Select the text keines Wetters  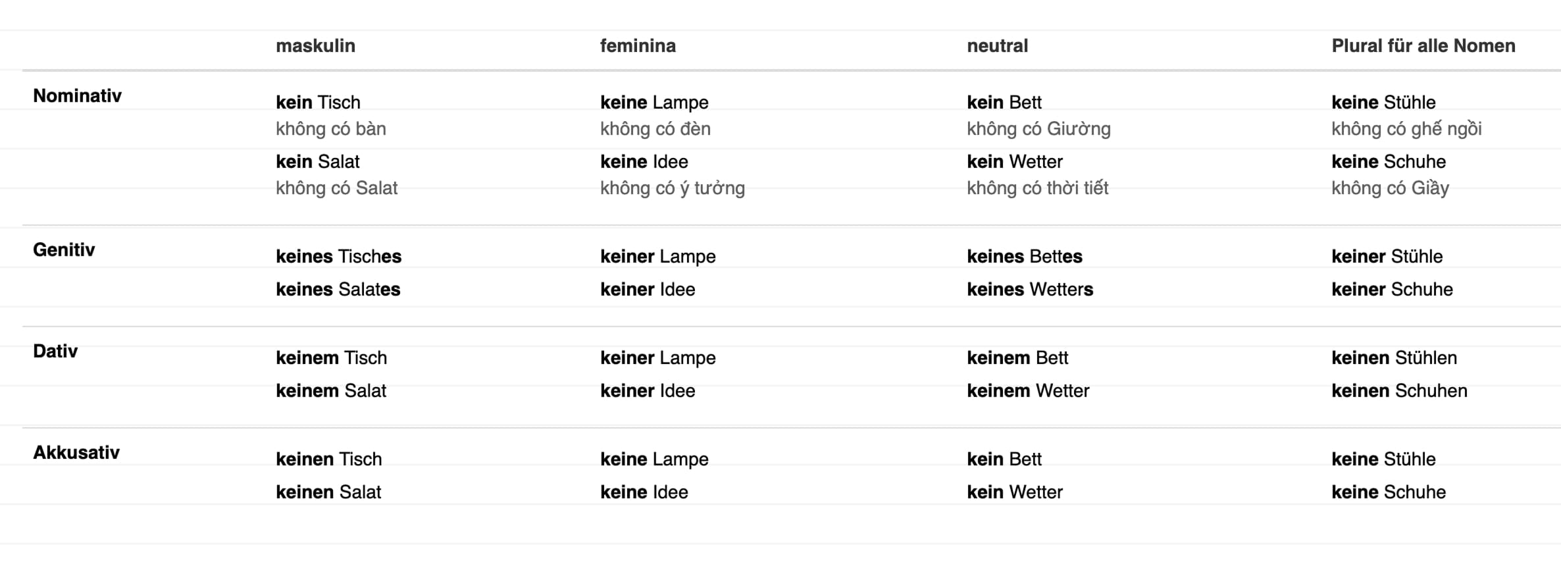point(1030,290)
